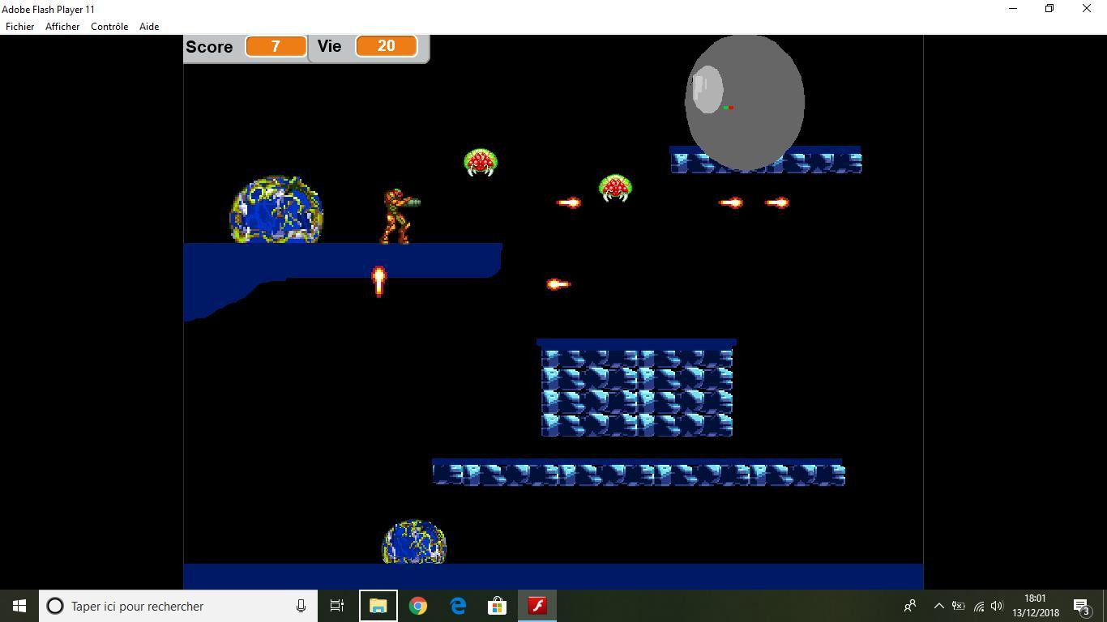This screenshot has height=622, width=1107.
Task: Restore down the Flash Player window
Action: tap(1049, 9)
